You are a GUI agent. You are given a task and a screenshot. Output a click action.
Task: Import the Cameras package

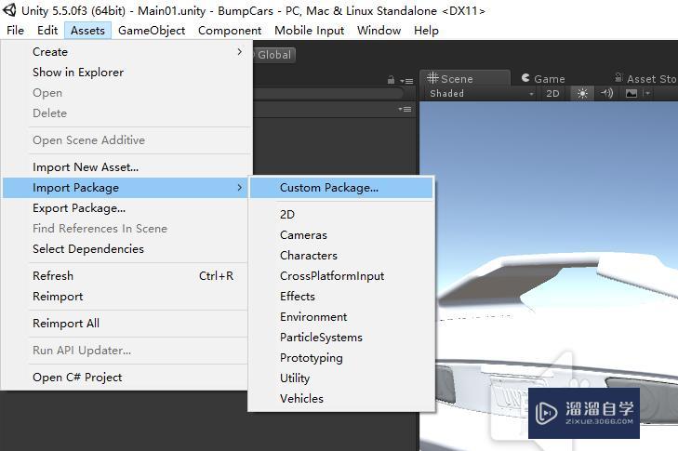tap(341, 235)
